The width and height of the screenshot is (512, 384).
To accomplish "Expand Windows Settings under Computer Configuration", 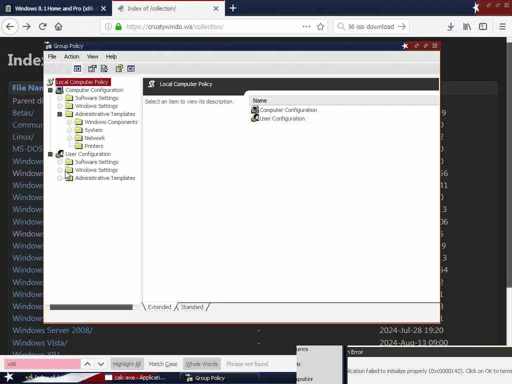I will 60,106.
